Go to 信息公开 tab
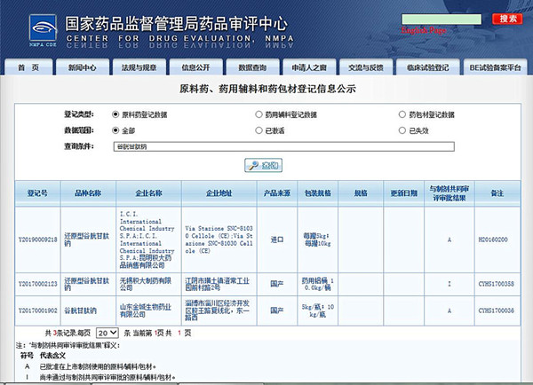The height and width of the screenshot is (385, 533). pyautogui.click(x=195, y=67)
